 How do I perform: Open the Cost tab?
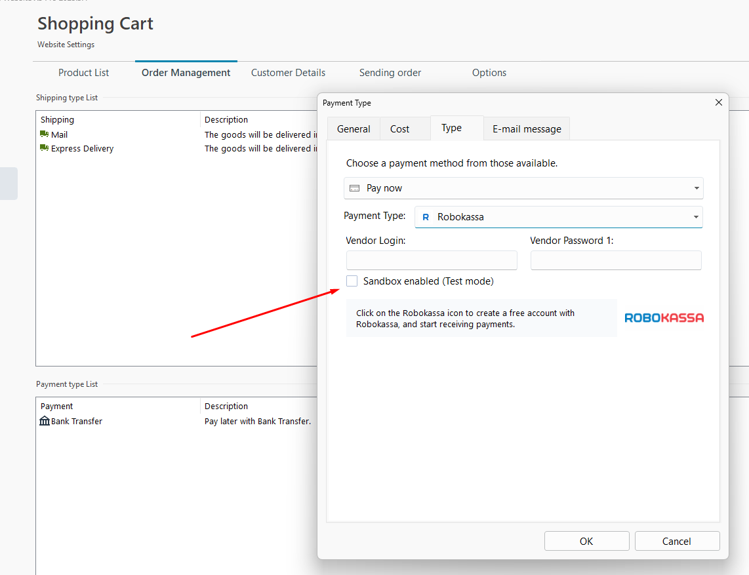point(399,129)
